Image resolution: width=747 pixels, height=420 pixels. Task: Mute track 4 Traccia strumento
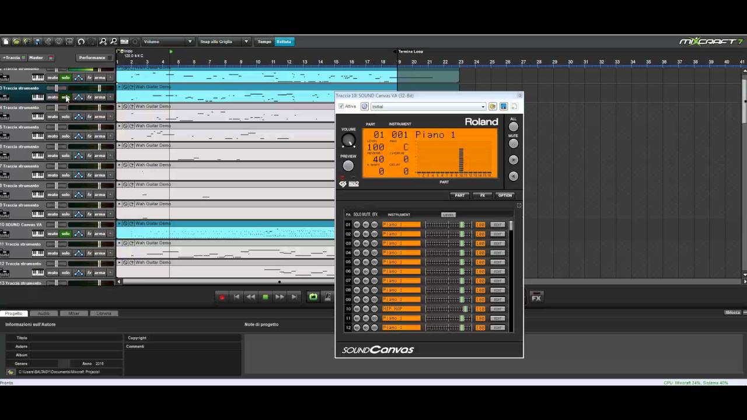(53, 117)
